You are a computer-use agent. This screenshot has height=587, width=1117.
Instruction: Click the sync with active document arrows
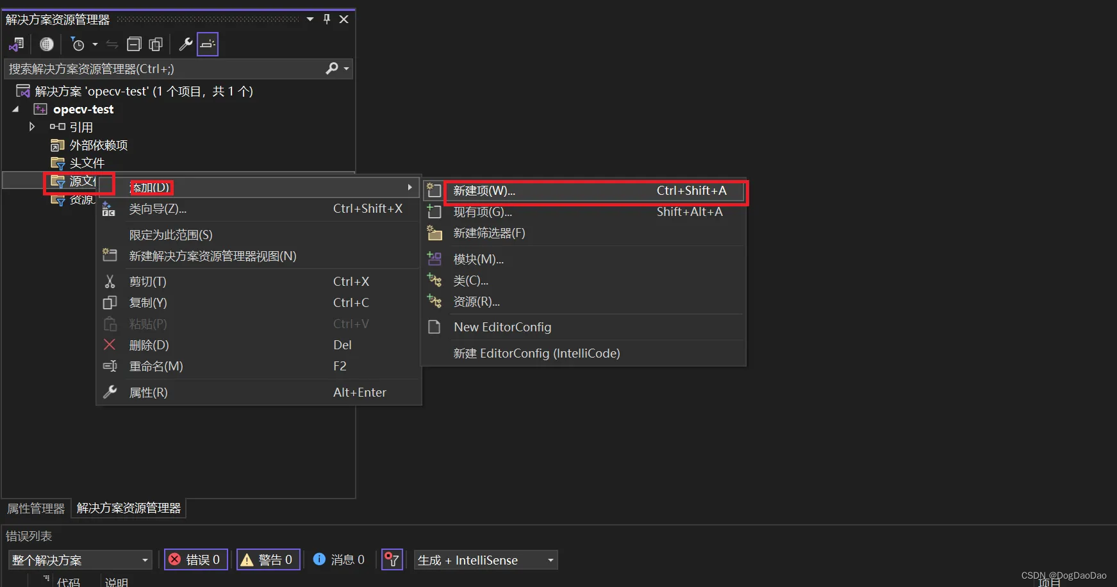tap(112, 44)
